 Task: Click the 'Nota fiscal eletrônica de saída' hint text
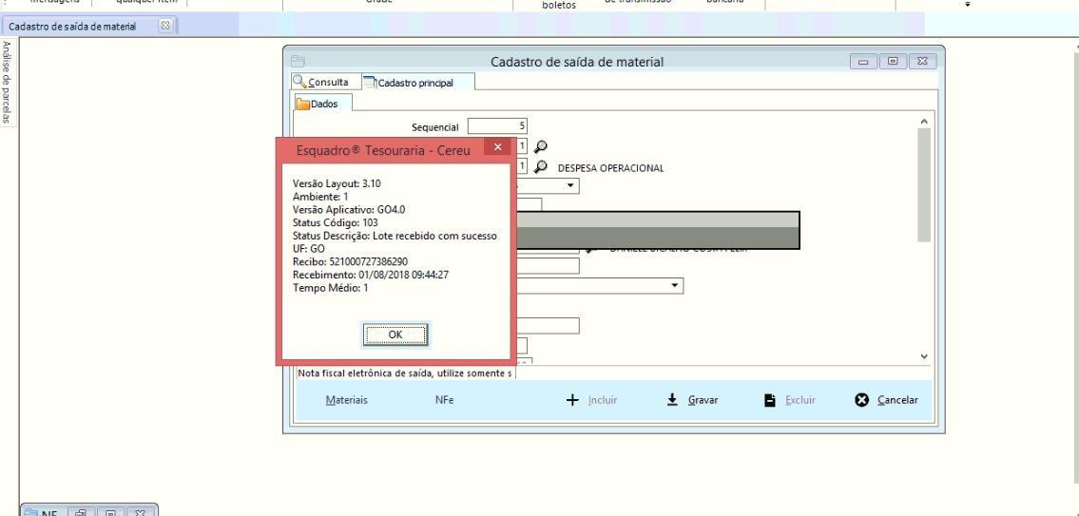[x=405, y=373]
